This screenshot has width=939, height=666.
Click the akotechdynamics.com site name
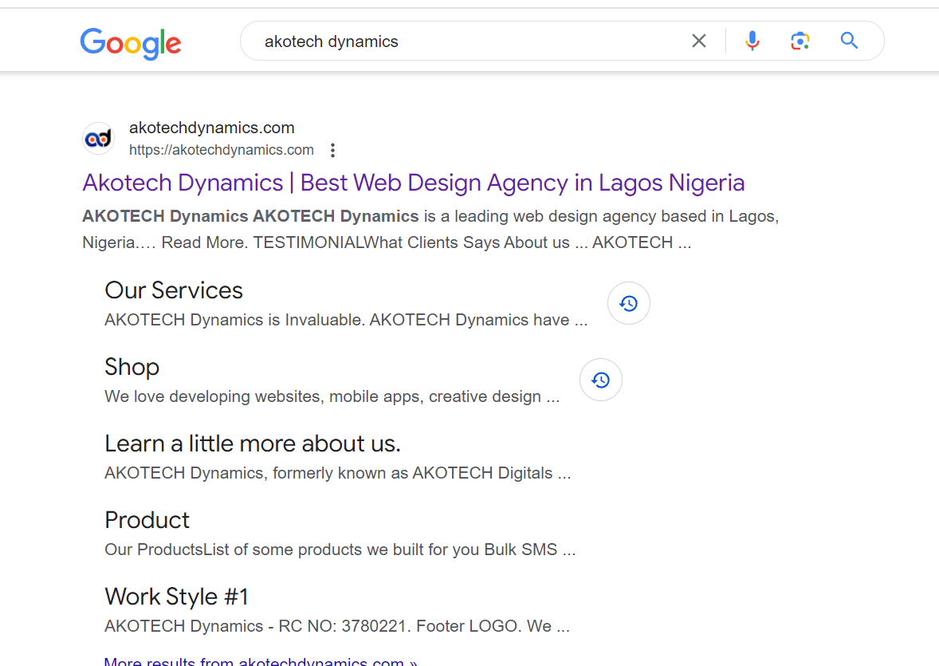tap(211, 128)
